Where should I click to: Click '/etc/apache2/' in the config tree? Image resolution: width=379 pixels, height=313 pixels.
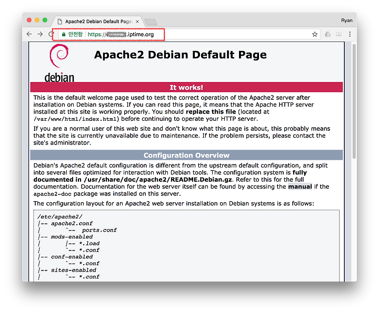60,217
